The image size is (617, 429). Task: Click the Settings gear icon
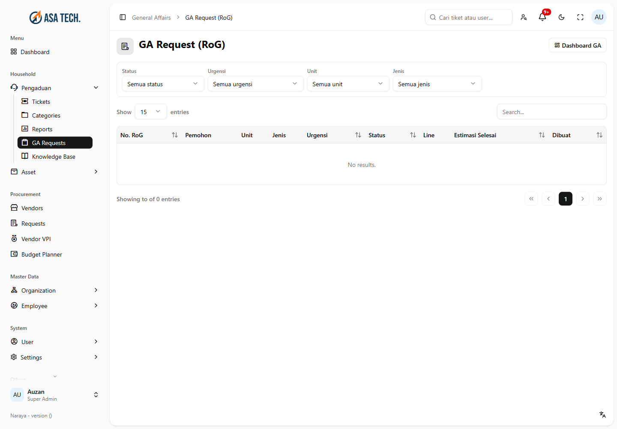(14, 357)
